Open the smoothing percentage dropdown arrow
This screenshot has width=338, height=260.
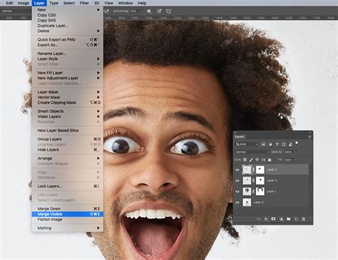(142, 11)
